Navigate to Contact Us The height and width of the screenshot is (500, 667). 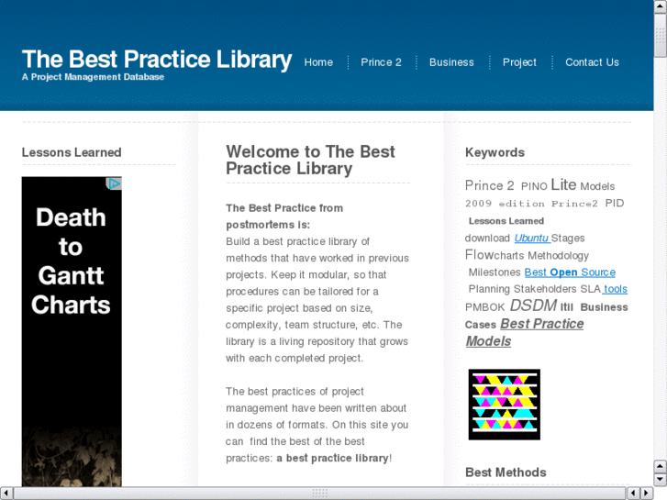[x=592, y=62]
